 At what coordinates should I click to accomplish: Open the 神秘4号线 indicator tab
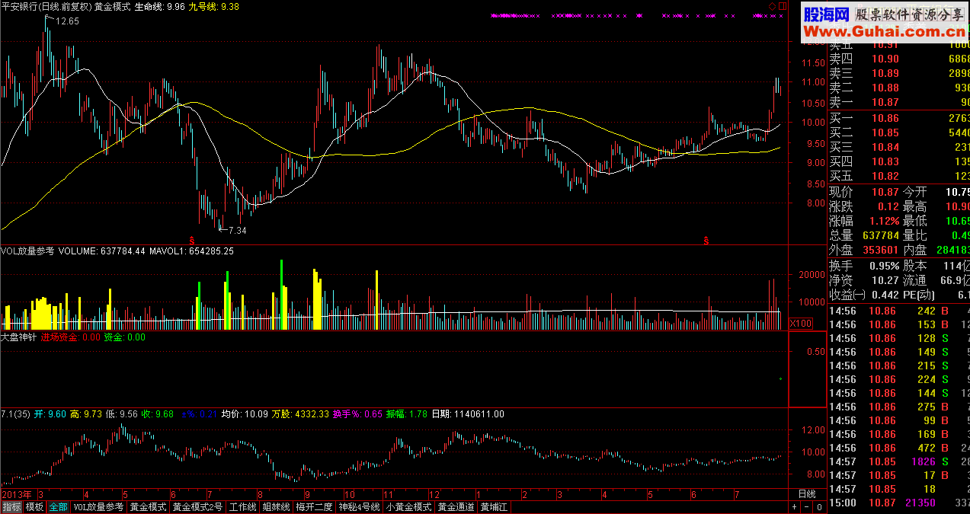[x=360, y=507]
